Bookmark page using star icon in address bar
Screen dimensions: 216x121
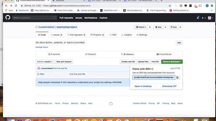[x=170, y=6]
